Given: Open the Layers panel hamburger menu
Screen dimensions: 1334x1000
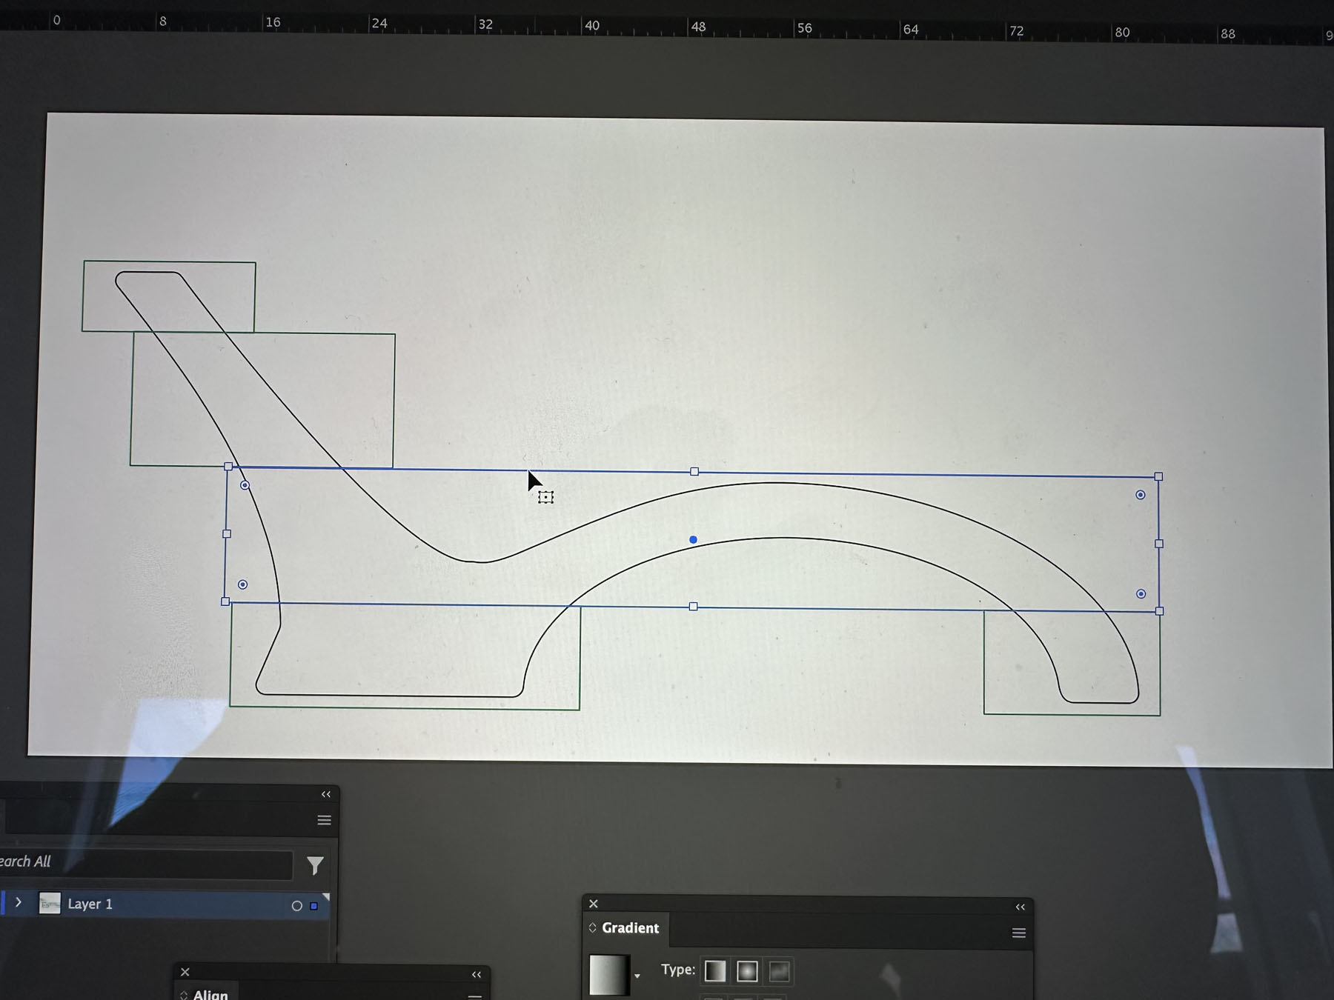Looking at the screenshot, I should point(324,820).
